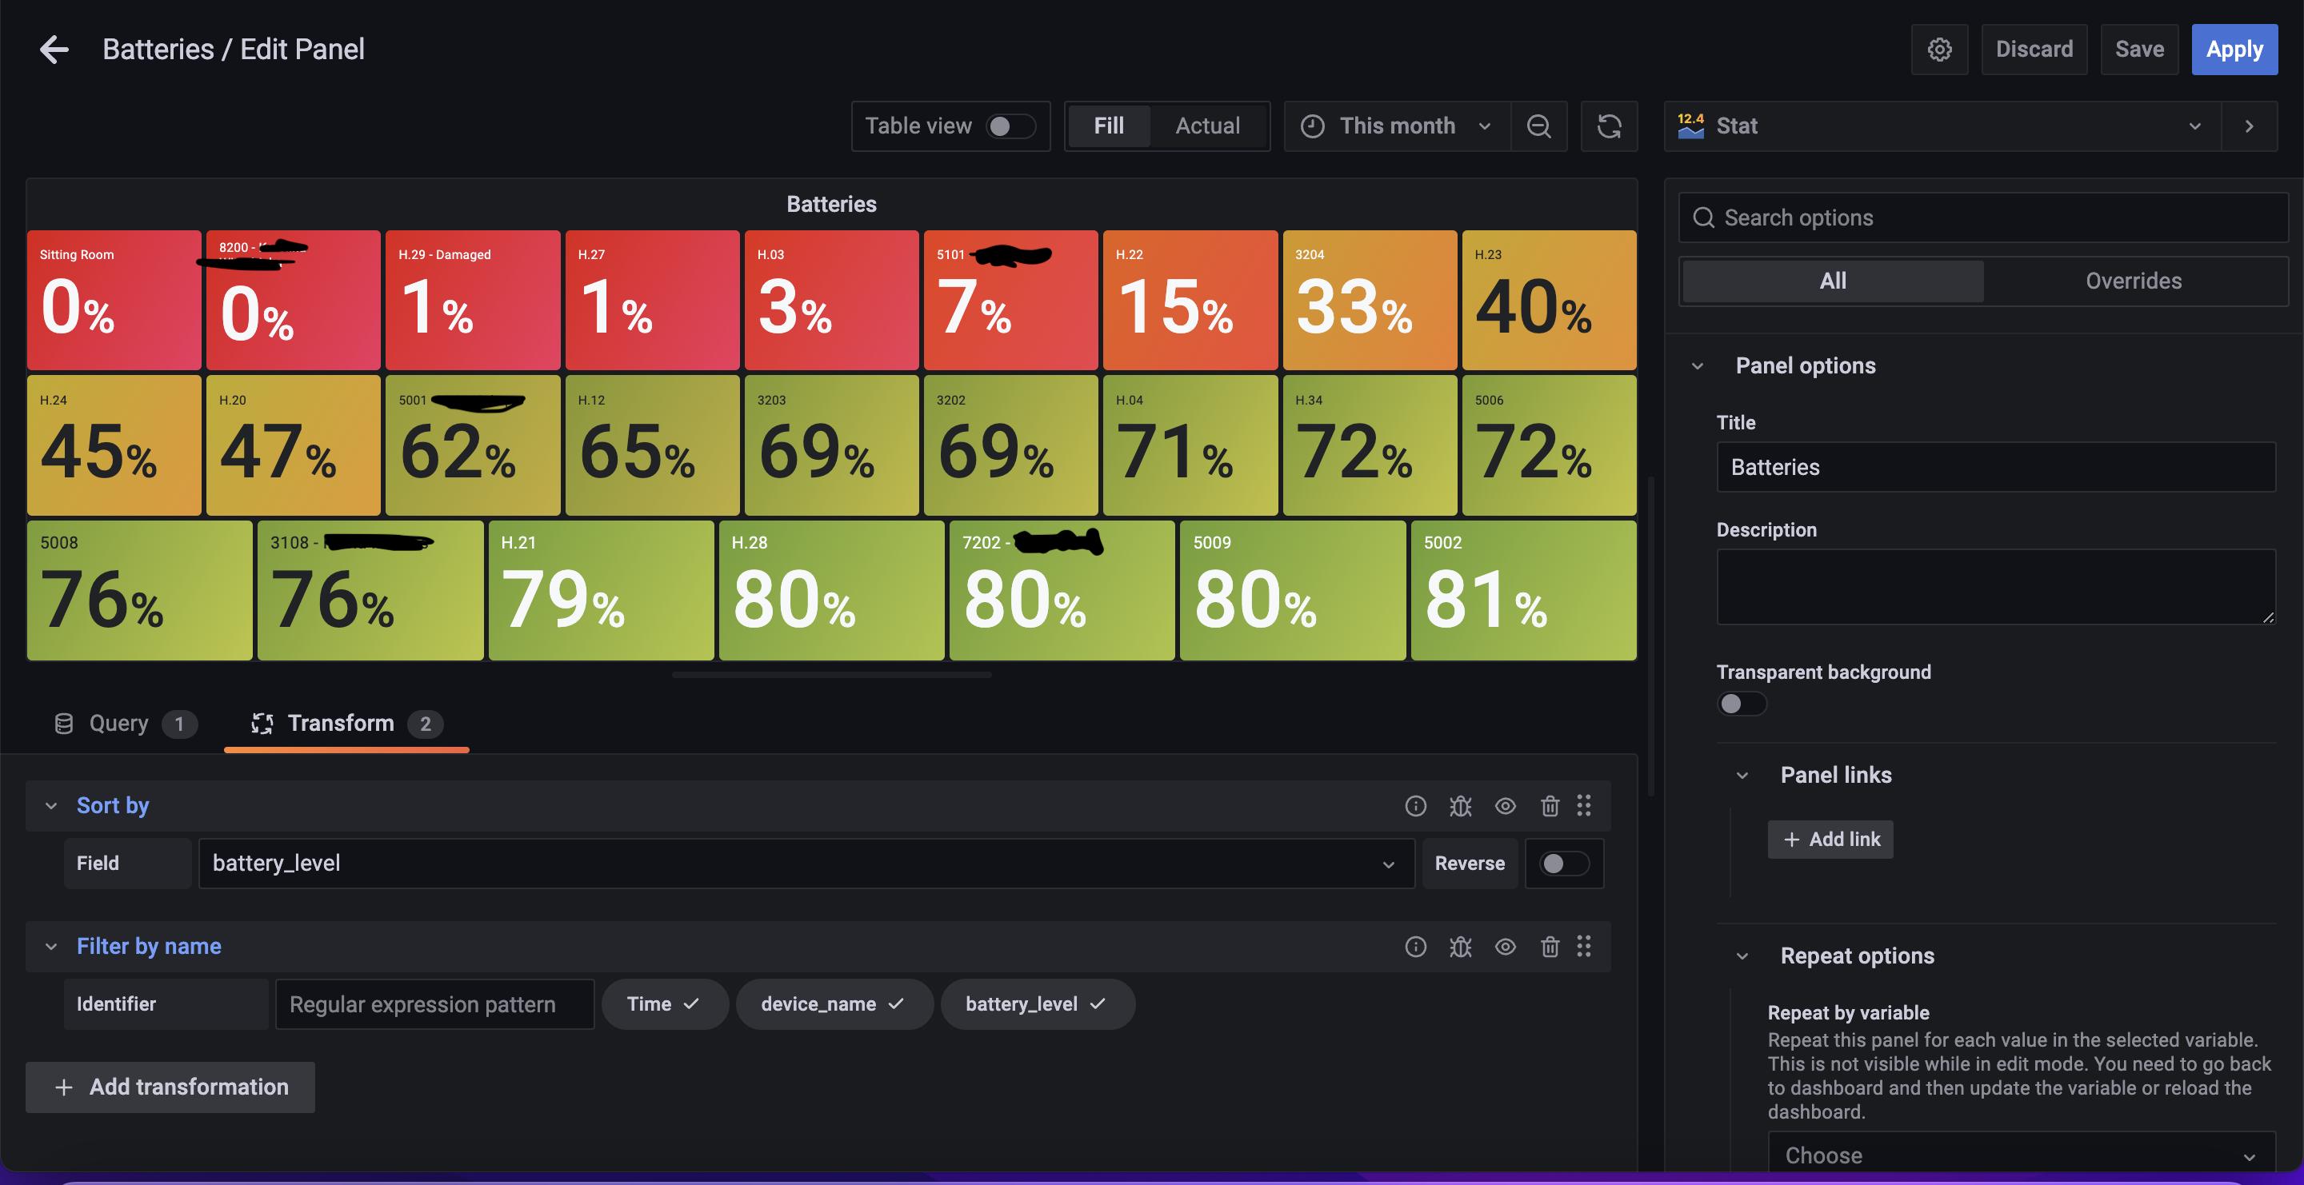This screenshot has height=1185, width=2304.
Task: Grab the drag handle of Filter by name
Action: 1584,947
